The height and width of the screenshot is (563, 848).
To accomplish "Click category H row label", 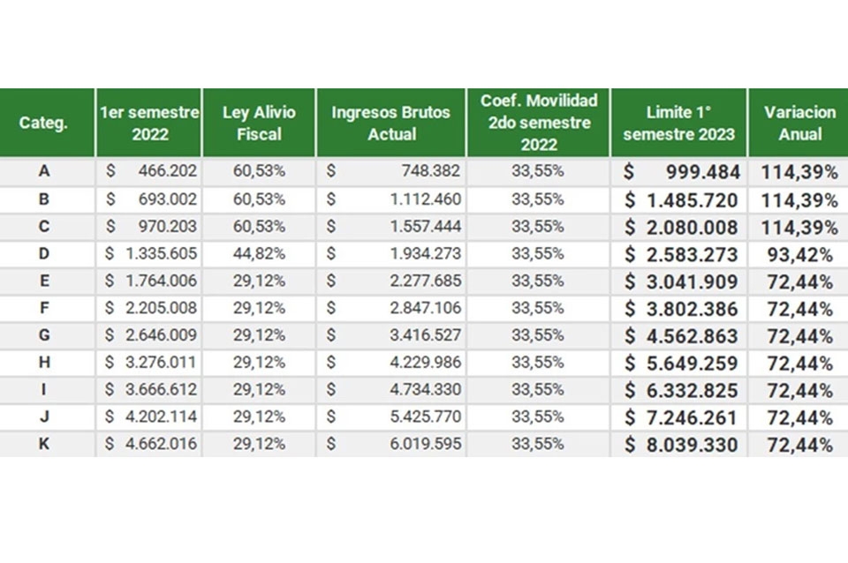I will click(44, 363).
